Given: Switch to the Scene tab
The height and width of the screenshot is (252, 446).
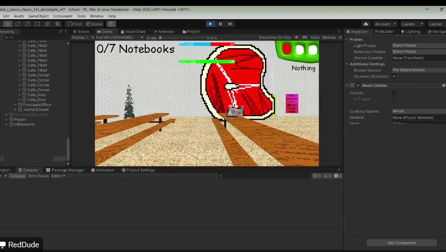Looking at the screenshot, I should coord(81,31).
